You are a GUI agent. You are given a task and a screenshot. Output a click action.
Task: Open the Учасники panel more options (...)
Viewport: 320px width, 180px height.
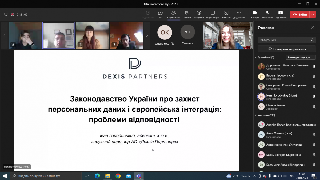(306, 27)
